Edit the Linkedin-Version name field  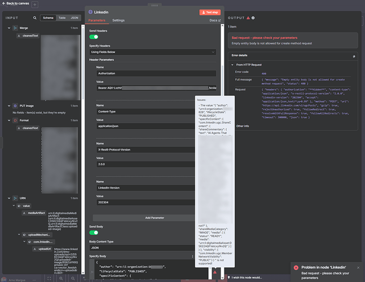point(146,188)
